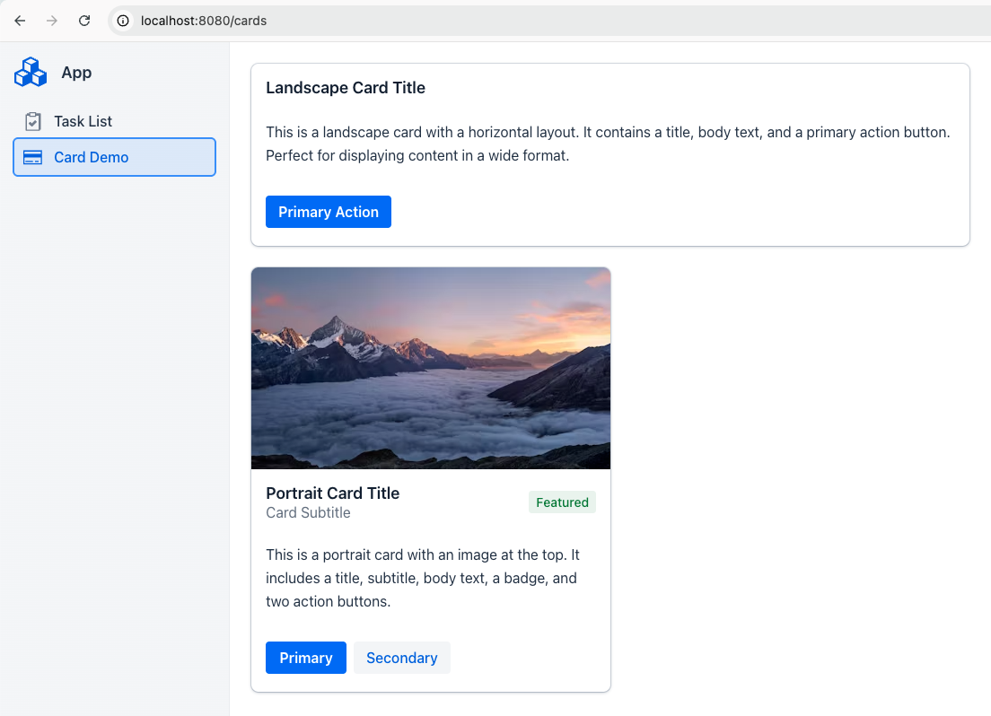Image resolution: width=991 pixels, height=716 pixels.
Task: Click the Primary button on portrait card
Action: (305, 658)
